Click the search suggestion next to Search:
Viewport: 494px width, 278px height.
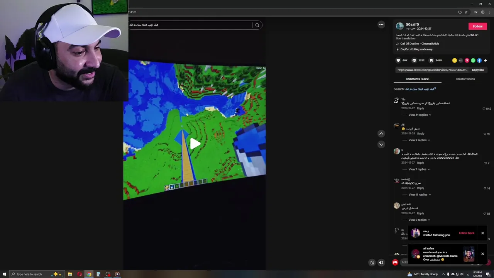[x=420, y=89]
